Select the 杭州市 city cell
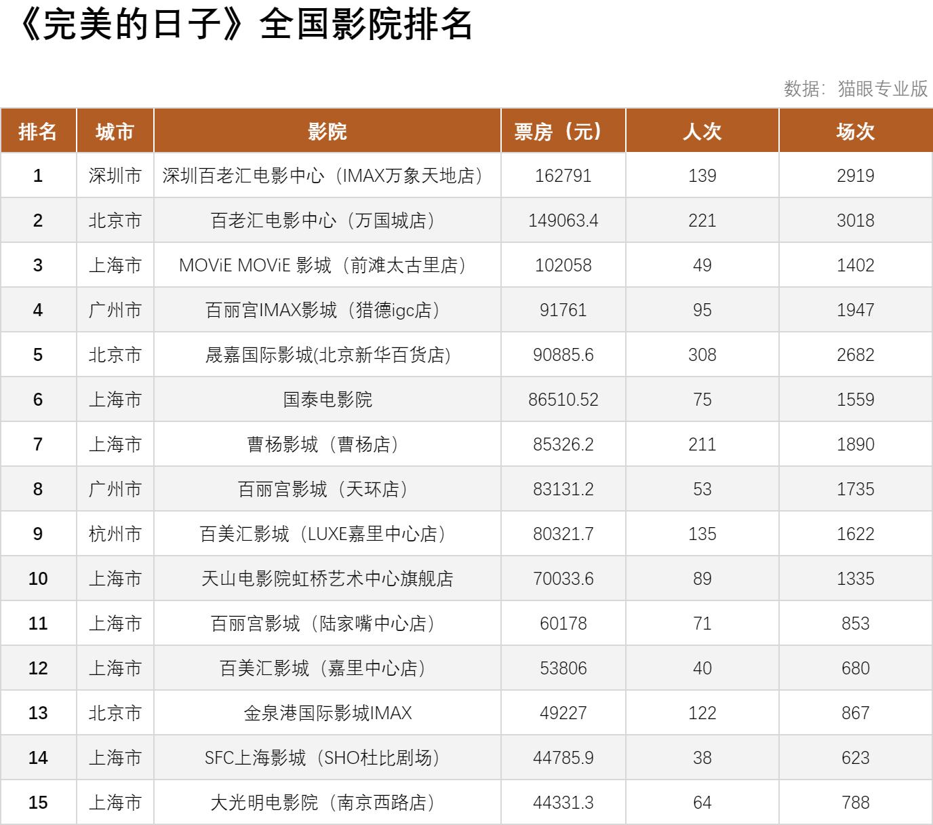Screen dimensions: 933x825 pos(115,534)
